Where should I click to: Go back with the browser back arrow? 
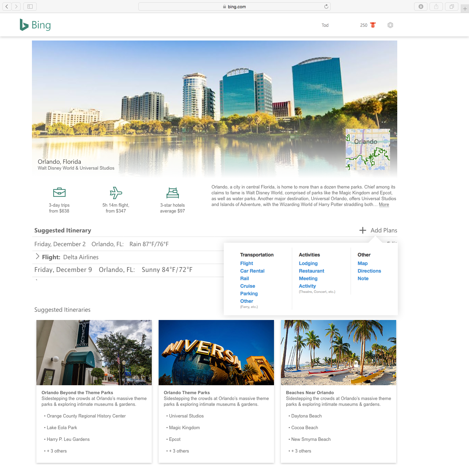(x=7, y=6)
